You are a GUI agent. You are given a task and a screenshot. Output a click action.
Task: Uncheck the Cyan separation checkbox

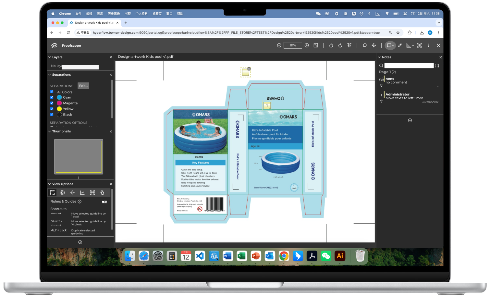[x=52, y=97]
